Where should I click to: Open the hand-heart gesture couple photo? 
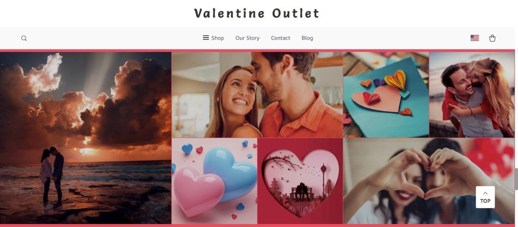(429, 181)
